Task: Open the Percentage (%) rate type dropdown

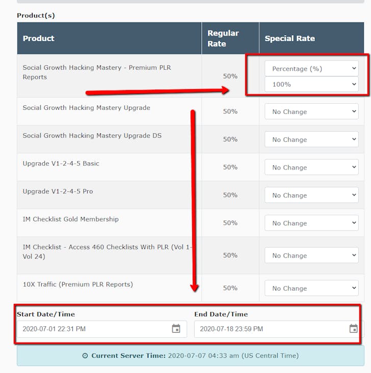Action: [311, 69]
